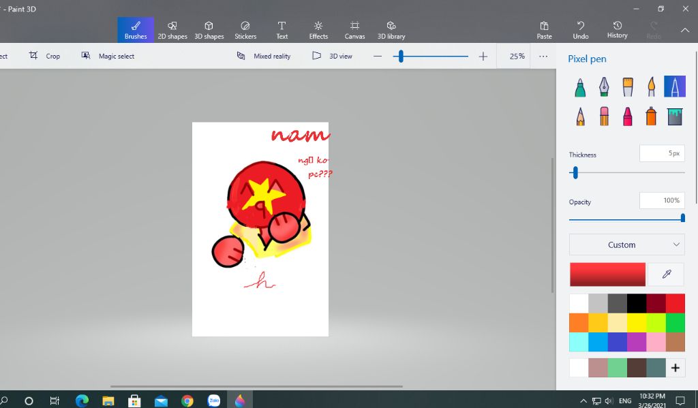This screenshot has height=408, width=698.
Task: Collapse the ribbon with chevron
Action: (x=685, y=30)
